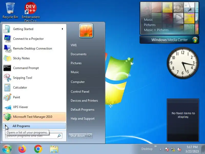
Task: Expand the Getting Started submenu arrow
Action: tap(63, 29)
